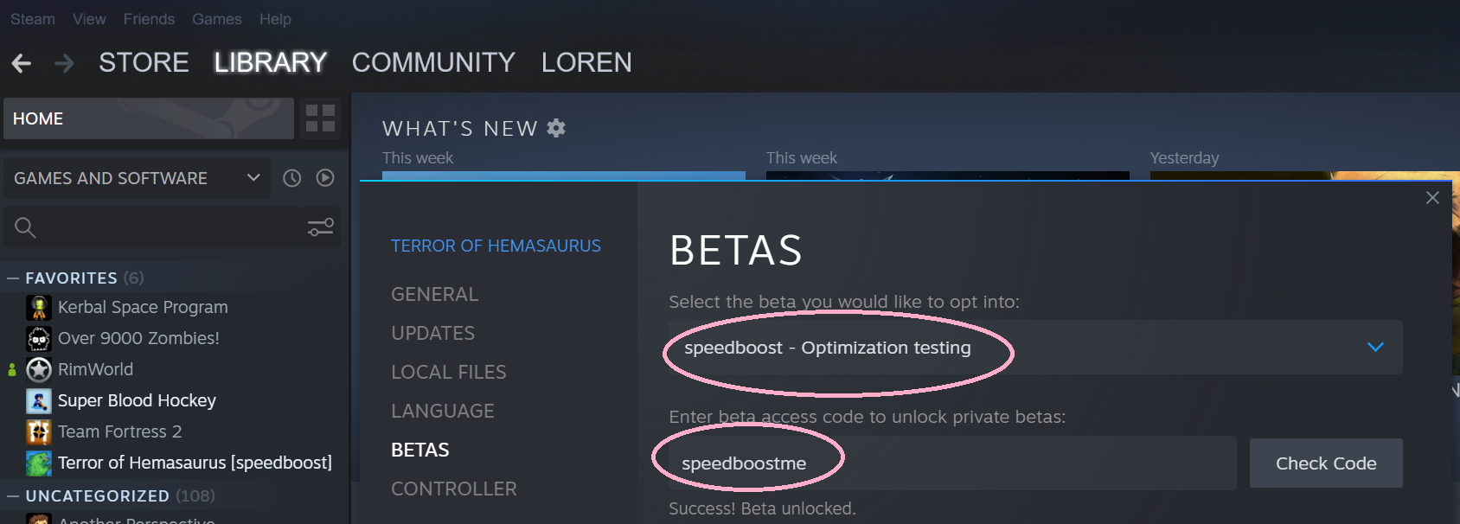This screenshot has height=524, width=1460.
Task: Close the properties dialog
Action: 1432,198
